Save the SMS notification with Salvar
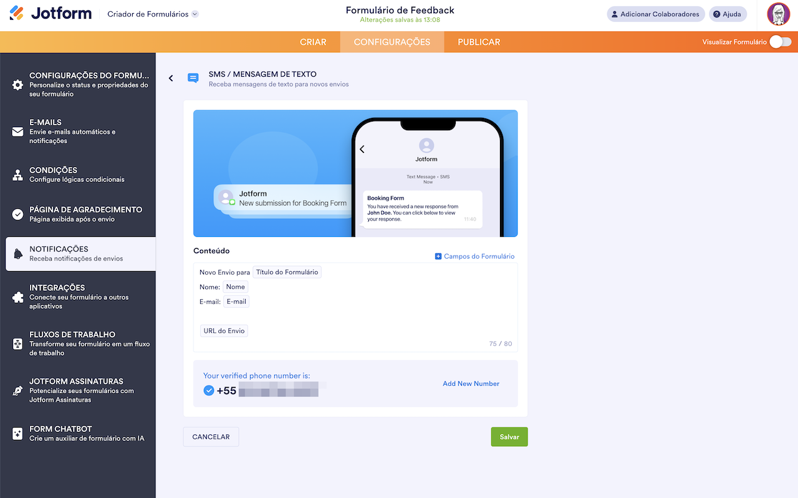The image size is (798, 498). [509, 436]
